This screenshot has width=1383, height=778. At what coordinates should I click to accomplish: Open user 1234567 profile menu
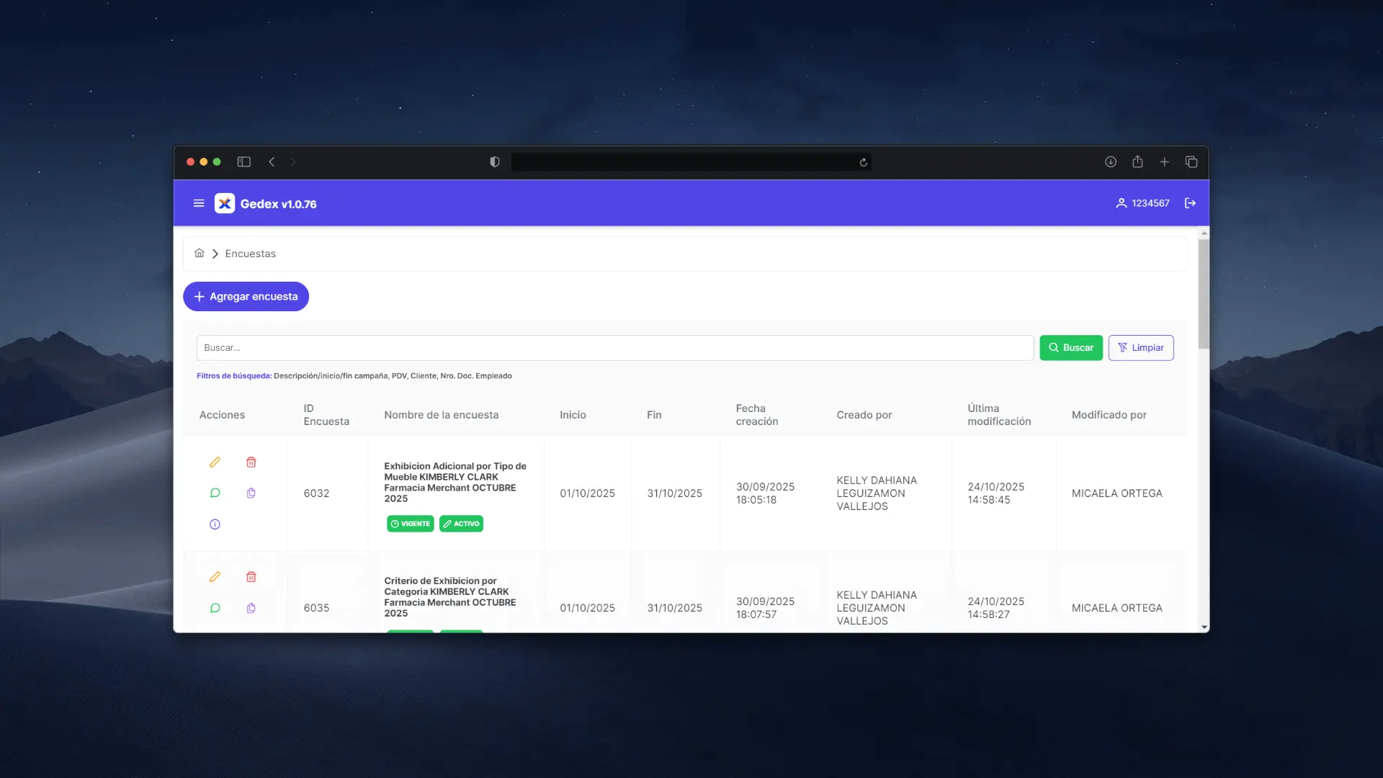[x=1142, y=203]
